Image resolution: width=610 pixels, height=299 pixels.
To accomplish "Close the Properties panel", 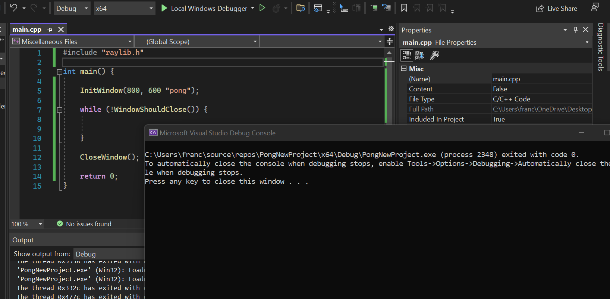I will click(586, 29).
